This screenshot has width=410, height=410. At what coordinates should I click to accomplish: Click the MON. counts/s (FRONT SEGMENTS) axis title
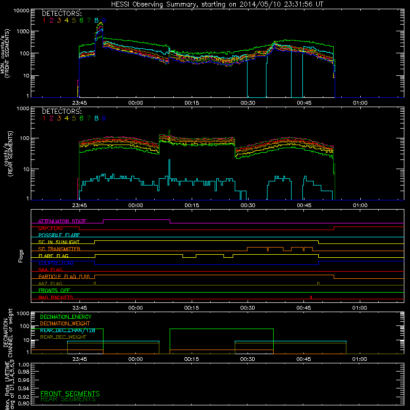tap(5, 53)
